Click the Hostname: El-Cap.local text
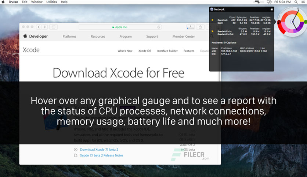This screenshot has width=307, height=177. pos(224,42)
